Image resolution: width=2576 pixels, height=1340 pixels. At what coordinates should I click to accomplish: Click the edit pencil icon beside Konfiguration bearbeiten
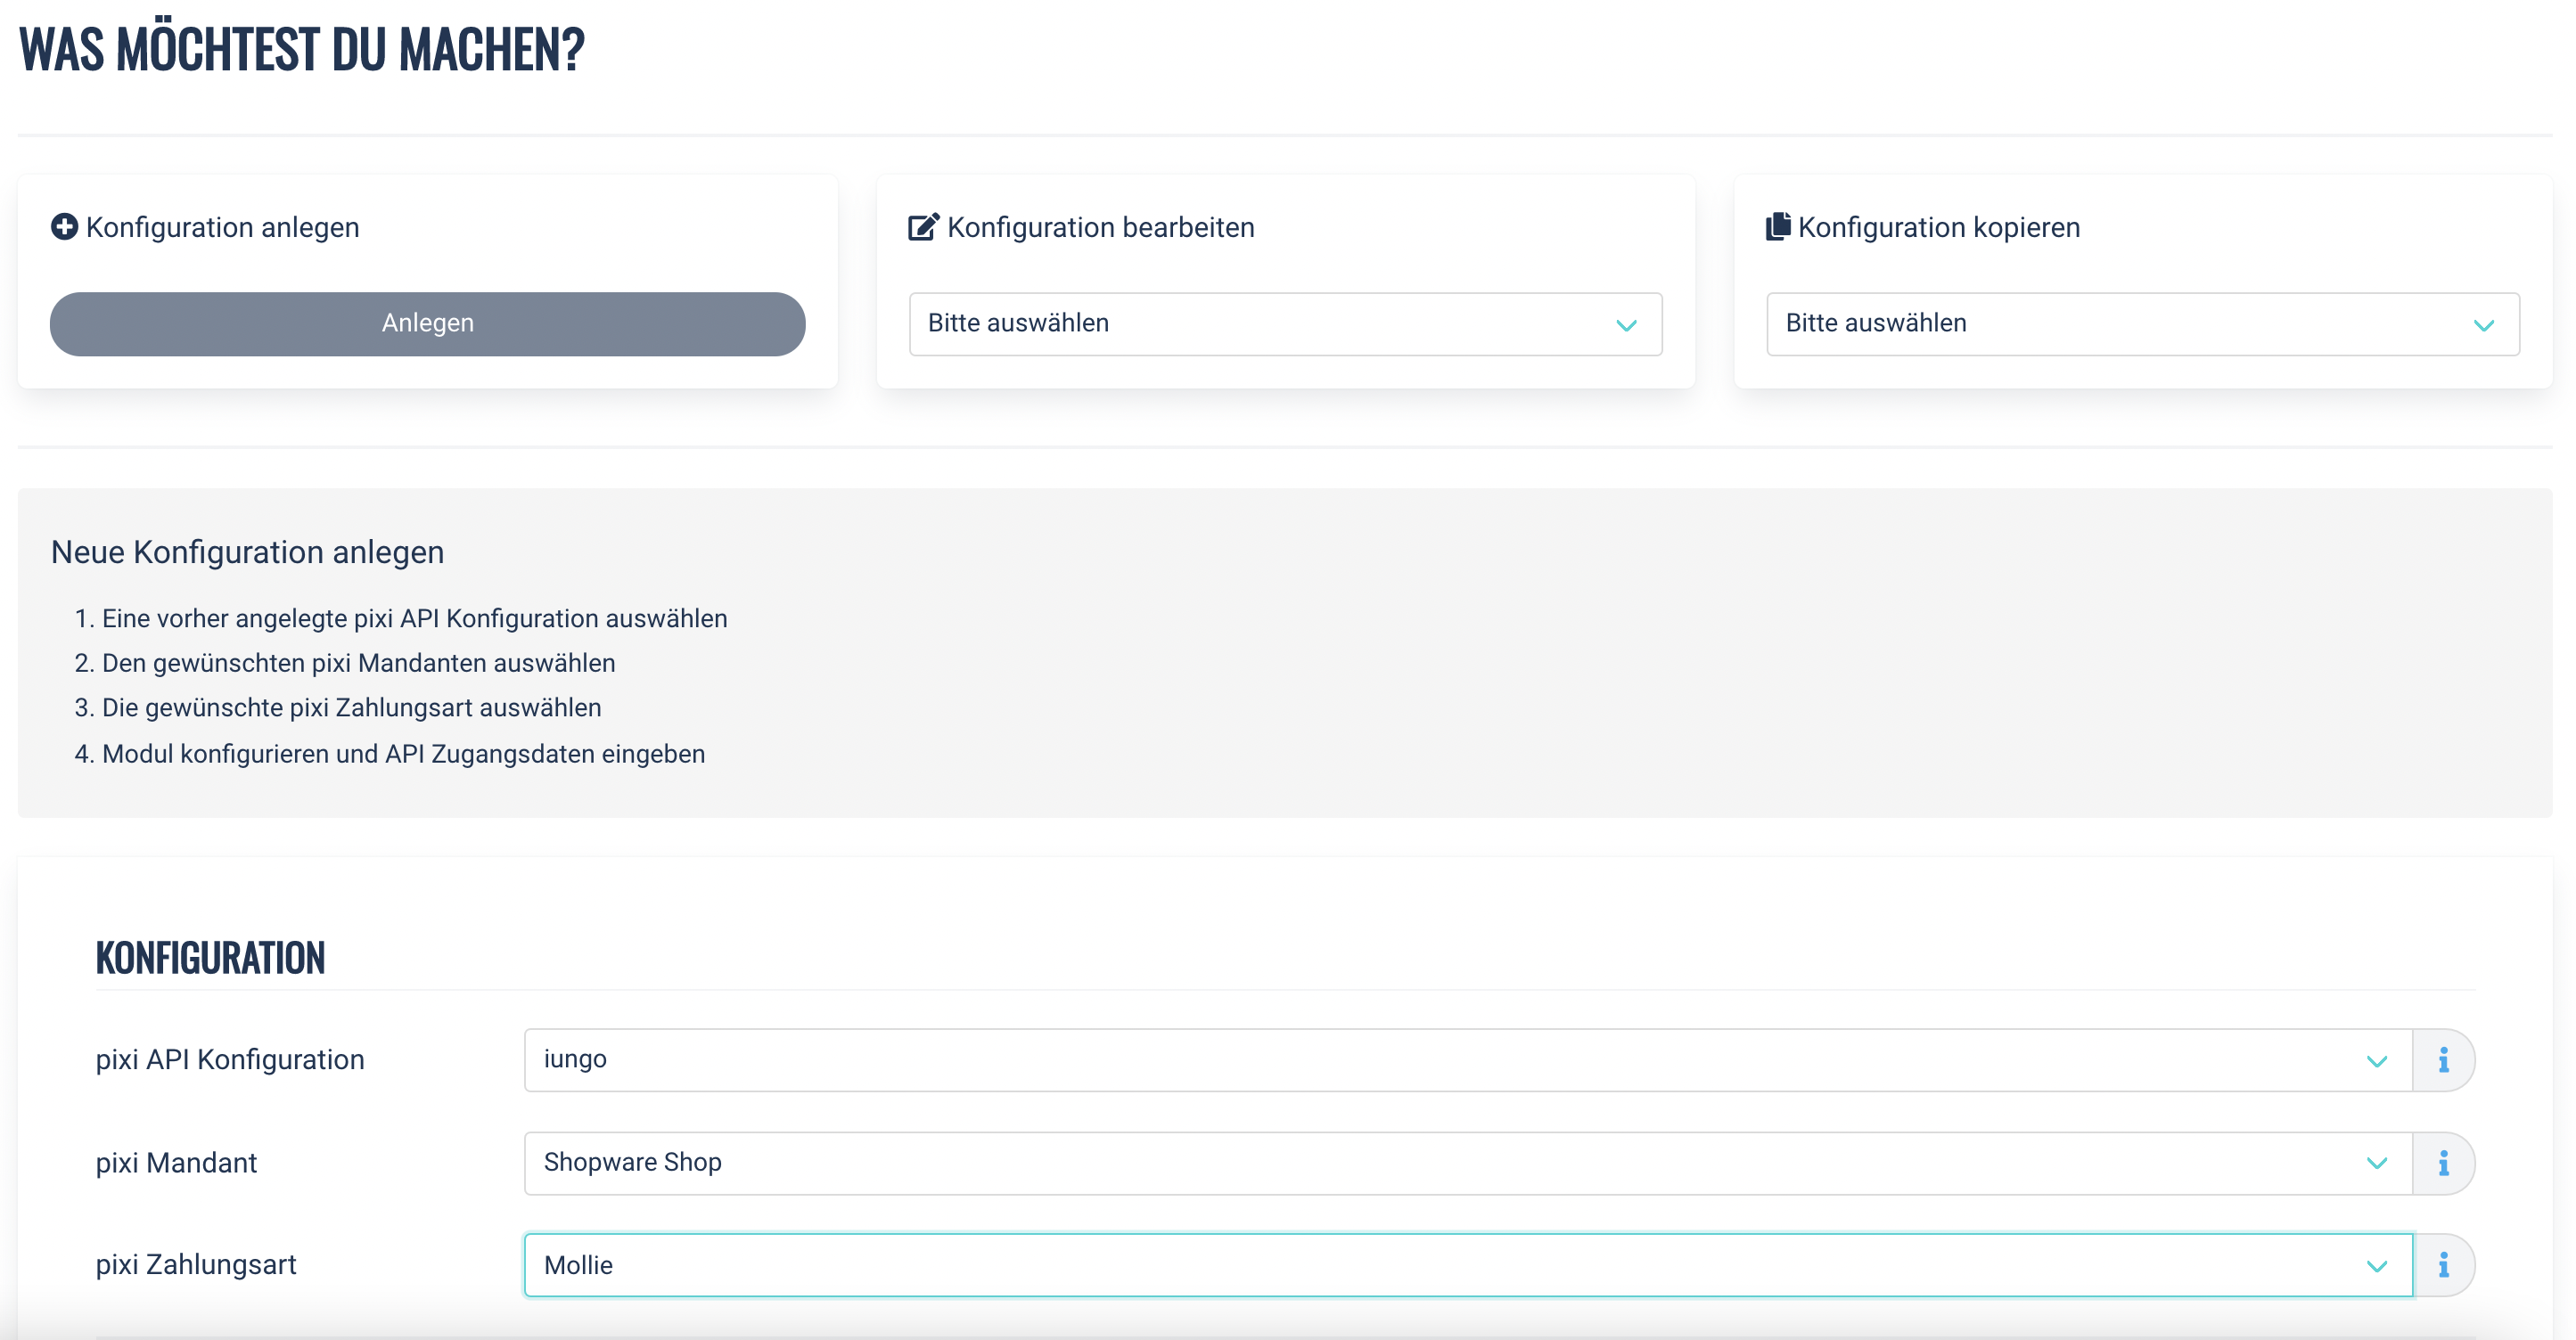(x=923, y=227)
